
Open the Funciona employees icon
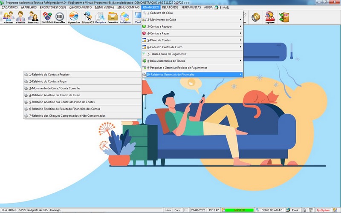(x=33, y=17)
